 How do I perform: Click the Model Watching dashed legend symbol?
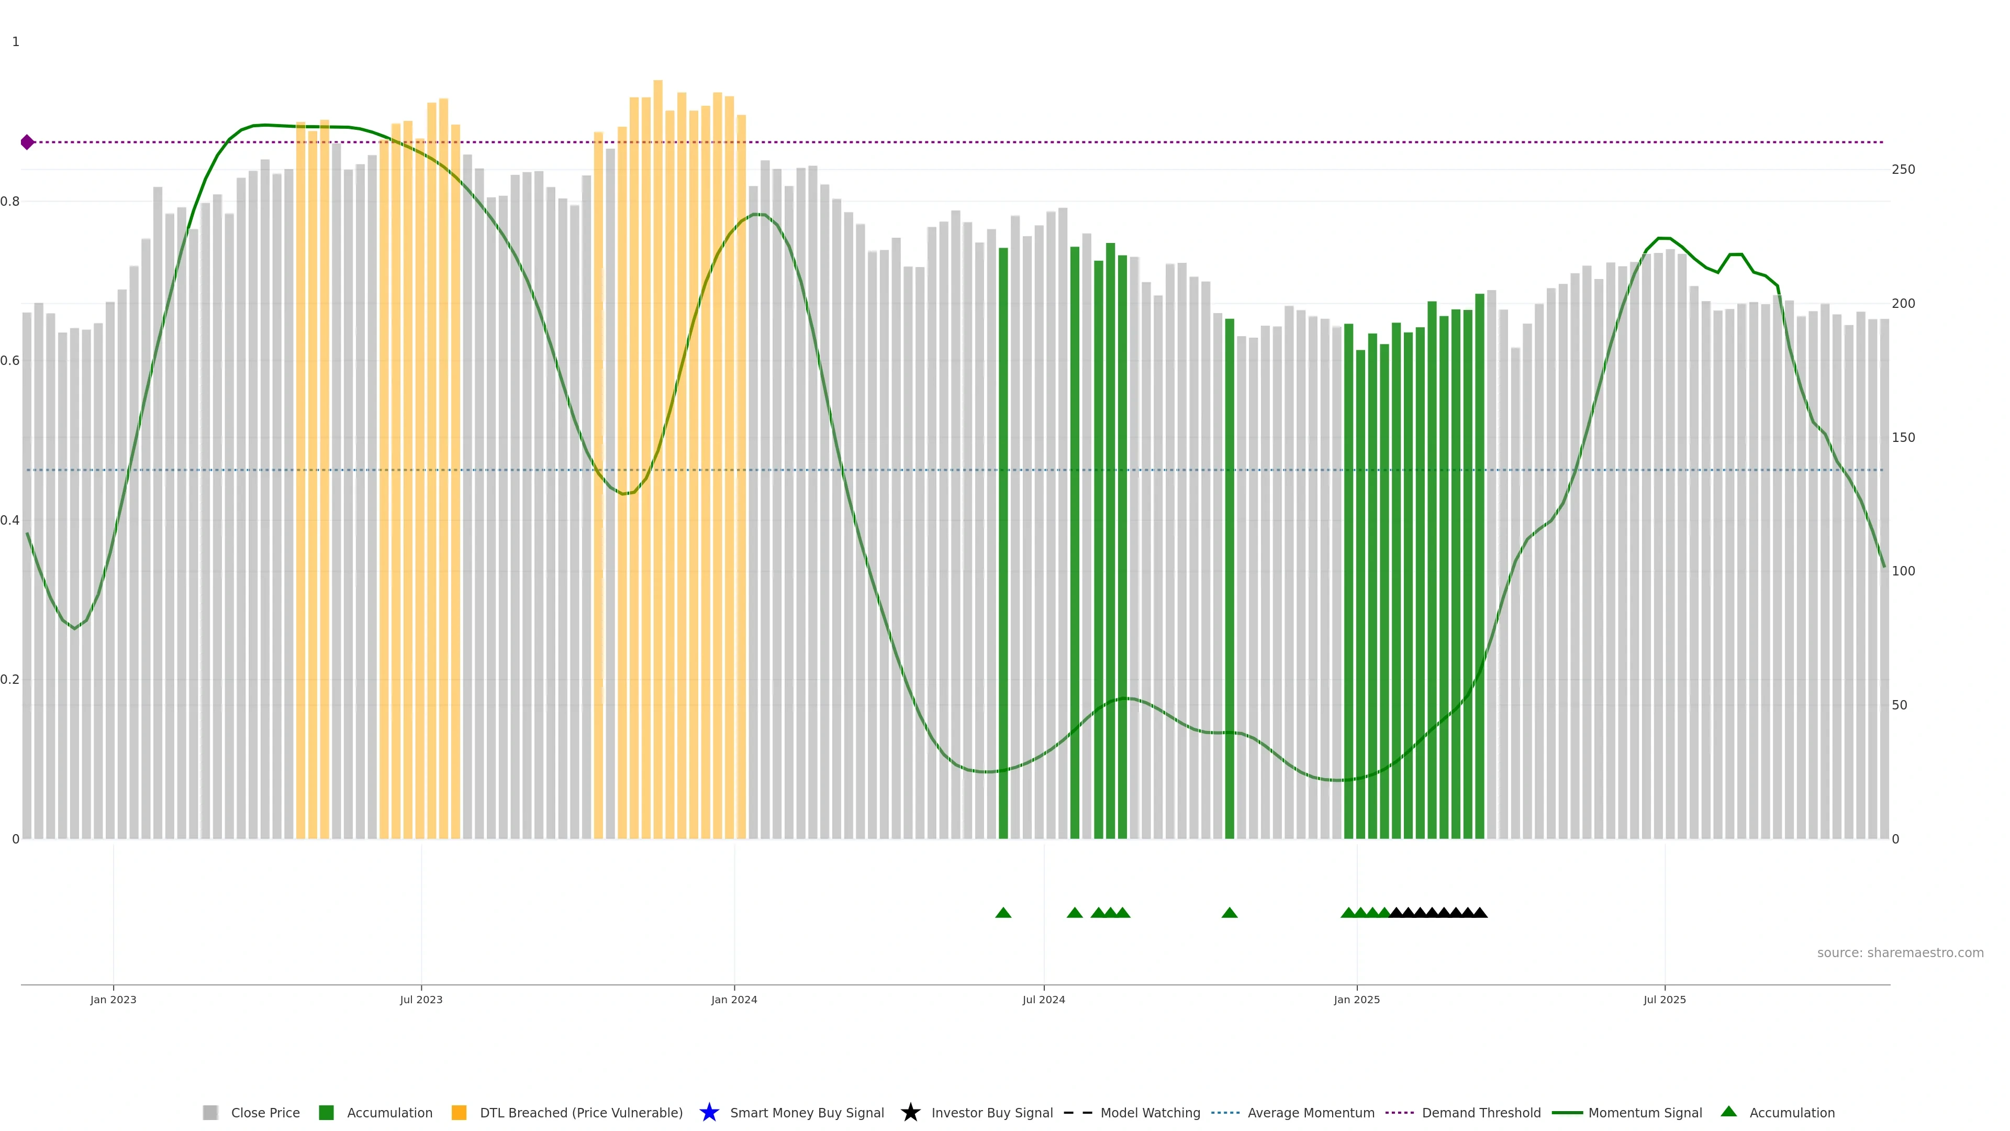click(1078, 1112)
